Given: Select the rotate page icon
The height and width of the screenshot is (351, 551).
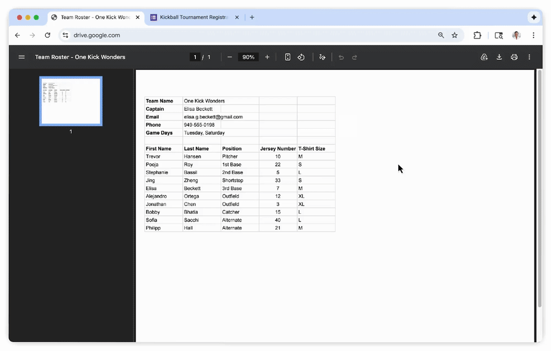Looking at the screenshot, I should point(301,57).
